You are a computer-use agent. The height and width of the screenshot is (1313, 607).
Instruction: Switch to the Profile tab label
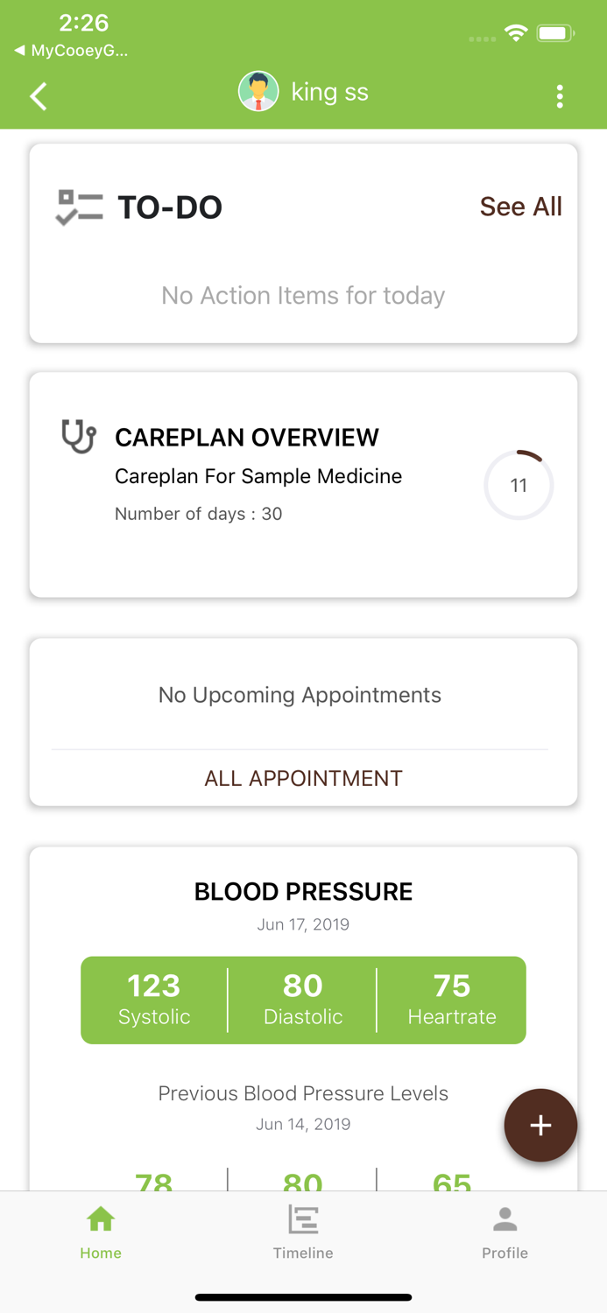coord(505,1253)
